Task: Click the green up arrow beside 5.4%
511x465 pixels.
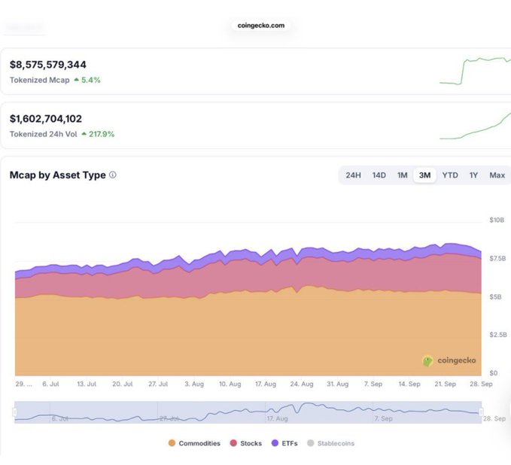Action: point(77,80)
